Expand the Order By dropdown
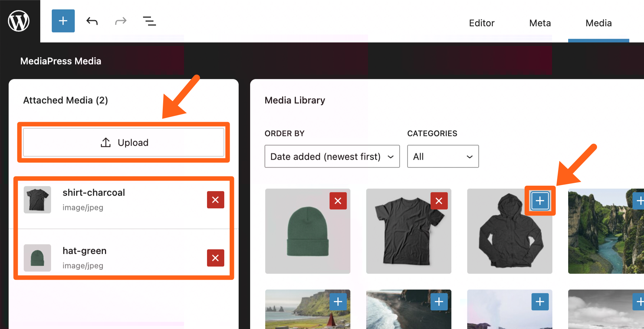The image size is (644, 329). [x=332, y=156]
